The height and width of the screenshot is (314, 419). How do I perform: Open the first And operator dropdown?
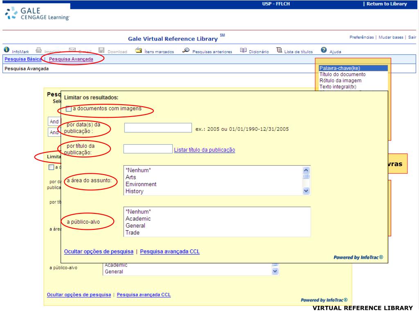(54, 121)
